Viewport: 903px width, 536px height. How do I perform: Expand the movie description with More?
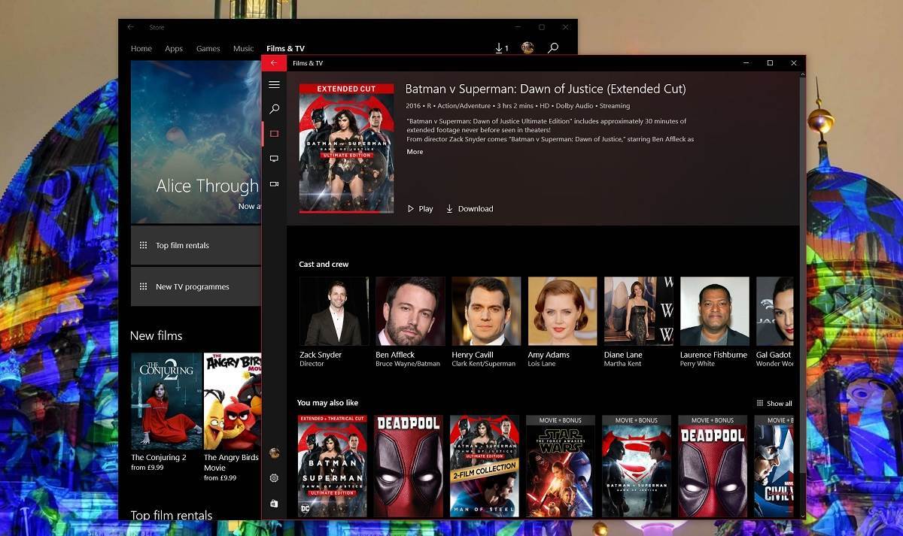click(415, 151)
